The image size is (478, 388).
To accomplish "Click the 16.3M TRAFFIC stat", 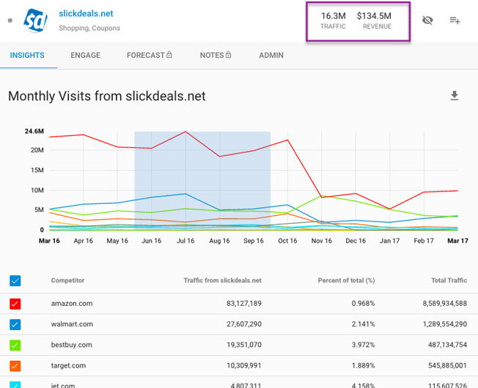I will coord(333,21).
